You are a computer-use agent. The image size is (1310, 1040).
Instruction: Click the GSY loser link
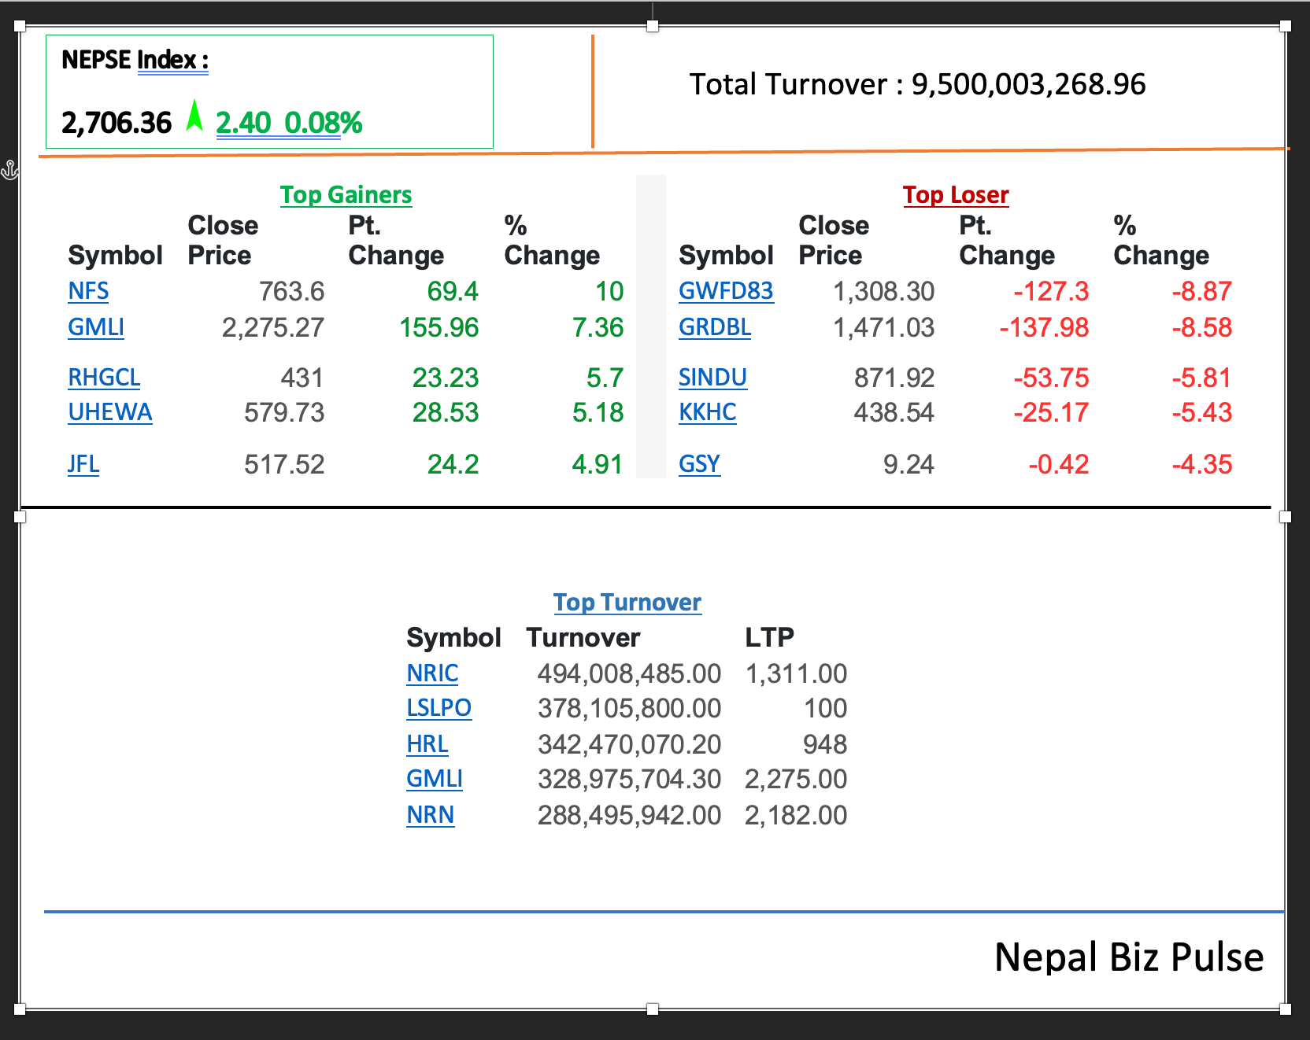point(699,464)
